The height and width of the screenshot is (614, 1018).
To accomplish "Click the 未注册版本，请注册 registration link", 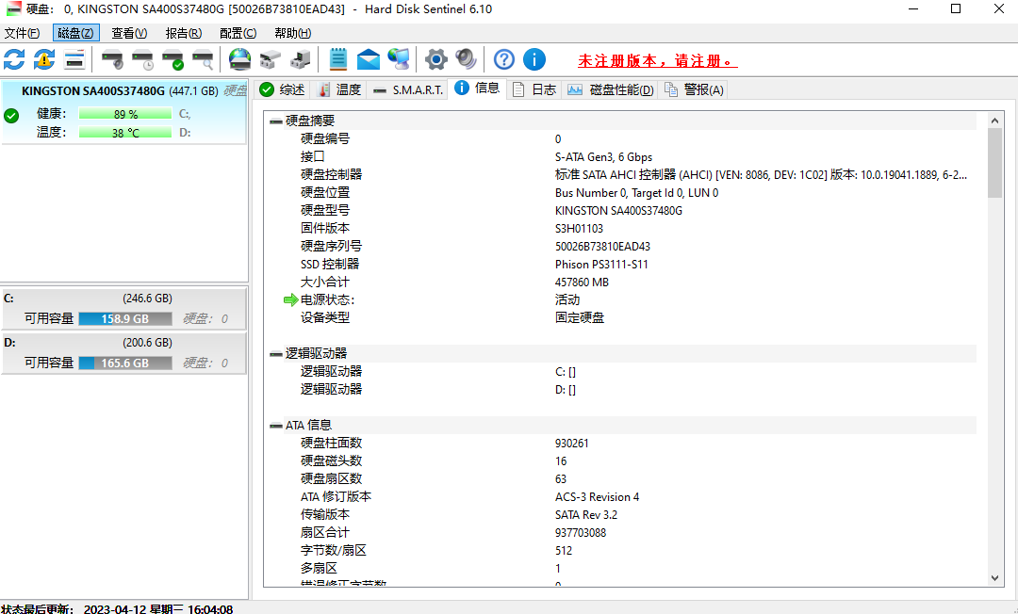I will coord(657,58).
